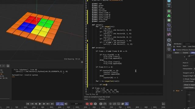Click the motion system round icon

pos(101,104)
